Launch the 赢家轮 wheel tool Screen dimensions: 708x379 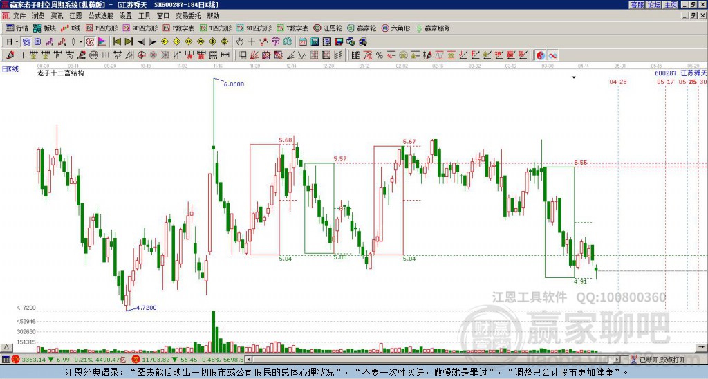pos(362,28)
